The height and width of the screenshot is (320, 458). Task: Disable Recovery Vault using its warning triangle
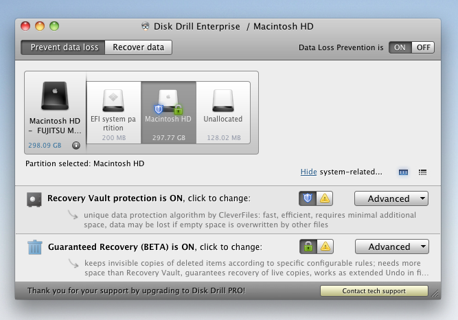tap(325, 198)
